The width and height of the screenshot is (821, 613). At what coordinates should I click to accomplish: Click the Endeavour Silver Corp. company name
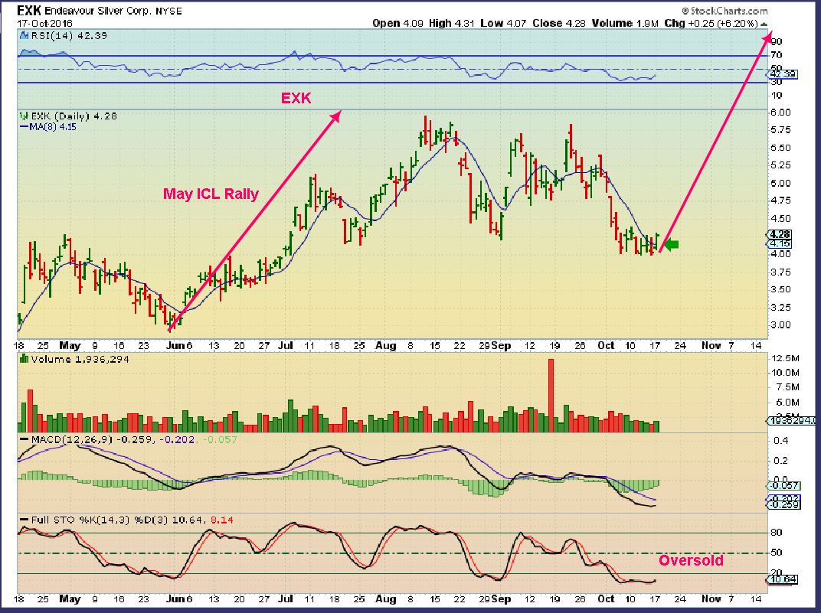(98, 11)
